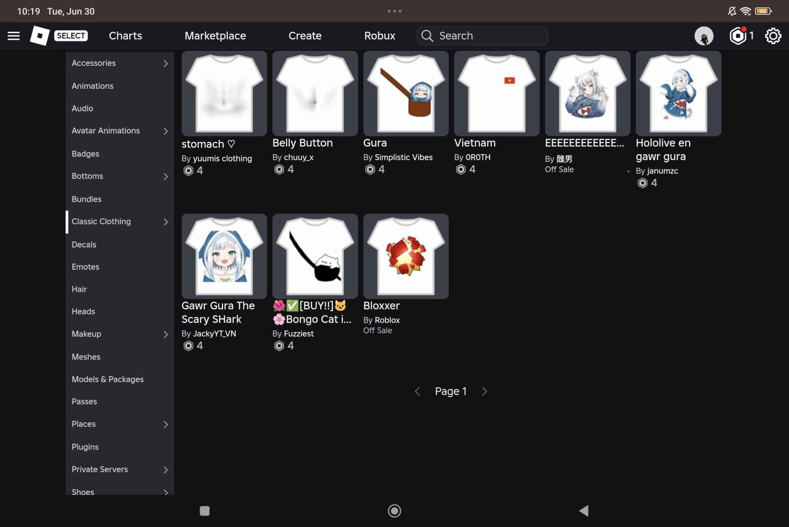This screenshot has width=789, height=527.
Task: Open the Create tab
Action: [305, 36]
